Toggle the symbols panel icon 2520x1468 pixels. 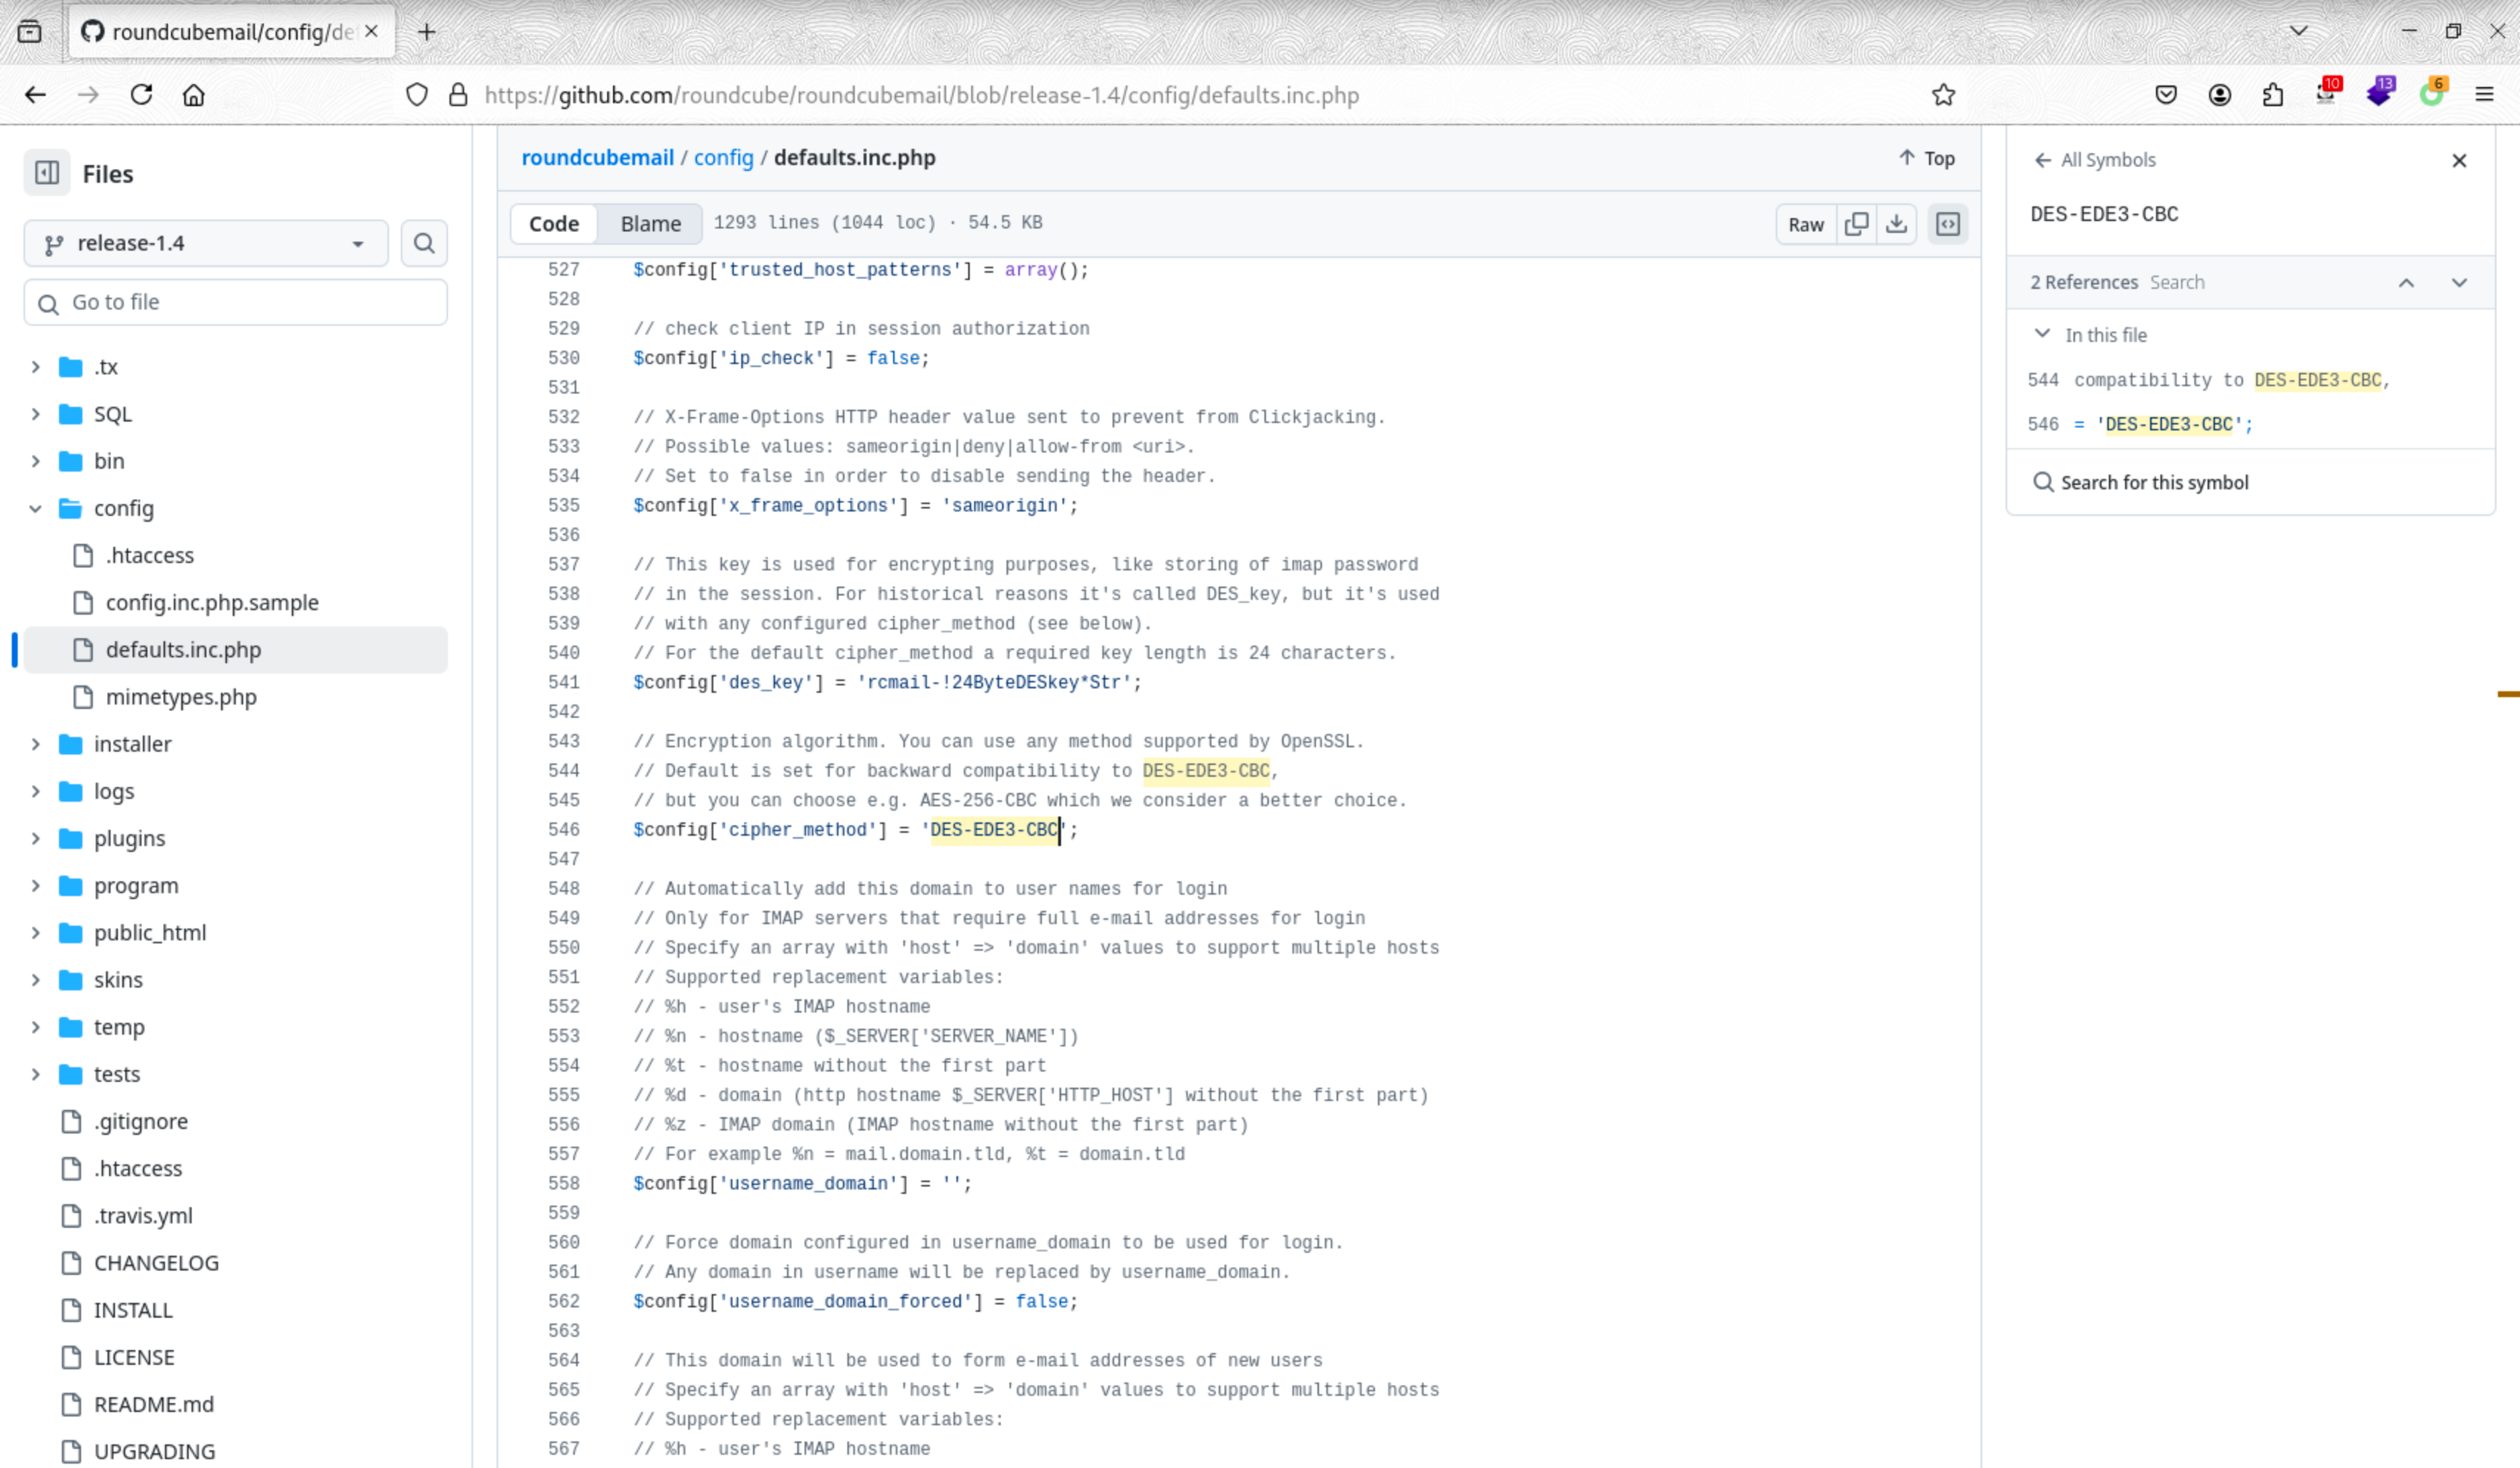coord(1948,224)
